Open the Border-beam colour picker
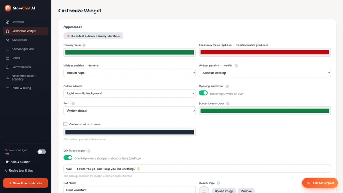343x193 pixels. pos(265,111)
